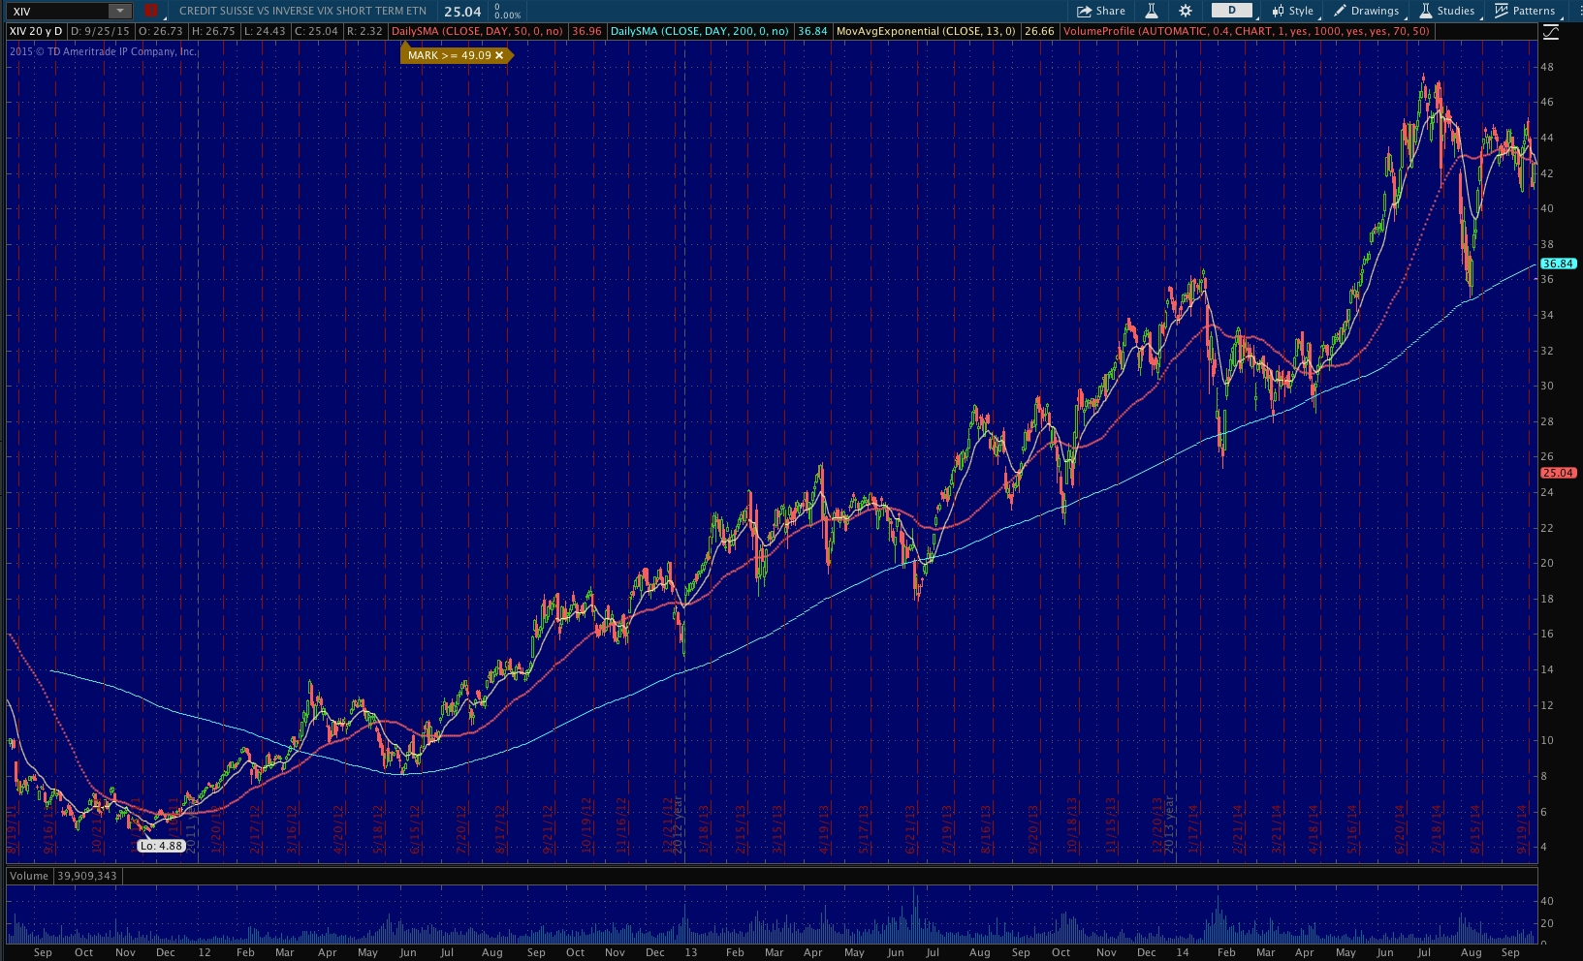Click in the XIV symbol input field
This screenshot has height=961, width=1583.
(x=56, y=11)
